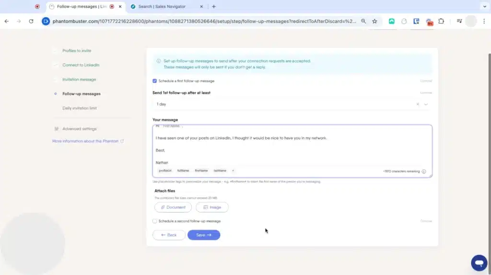Open the additional placeholder tags dropdown arrow

pyautogui.click(x=233, y=171)
